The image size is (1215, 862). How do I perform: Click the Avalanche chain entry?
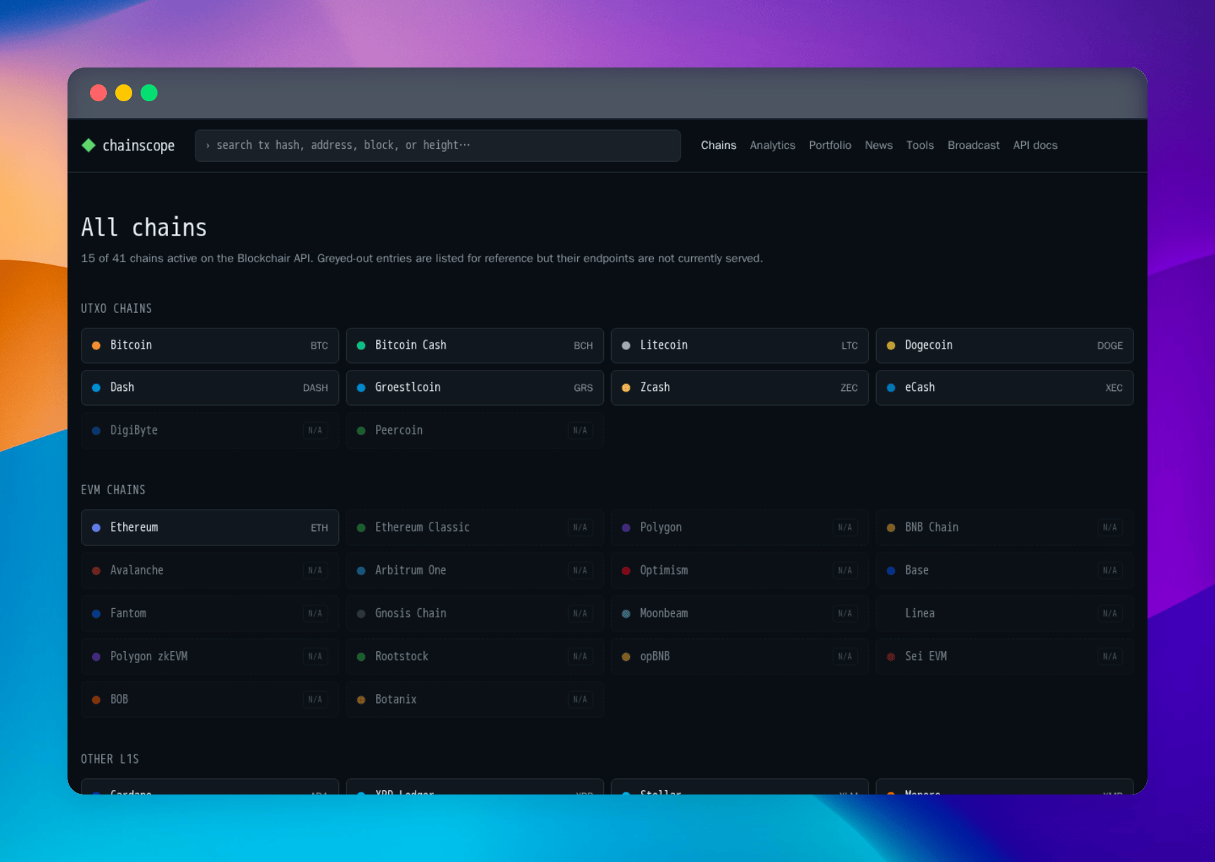(210, 570)
